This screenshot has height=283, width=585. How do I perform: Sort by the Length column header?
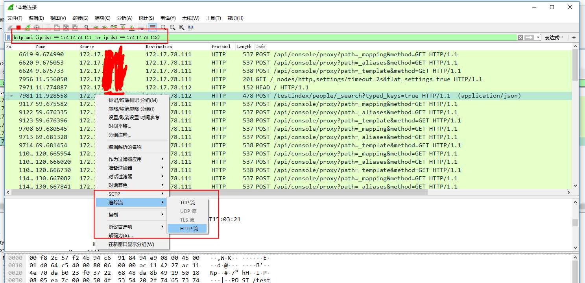(x=244, y=46)
